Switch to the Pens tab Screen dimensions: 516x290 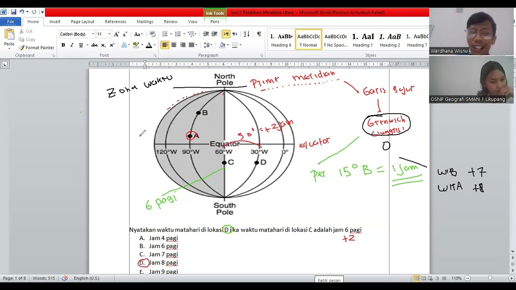pyautogui.click(x=215, y=22)
